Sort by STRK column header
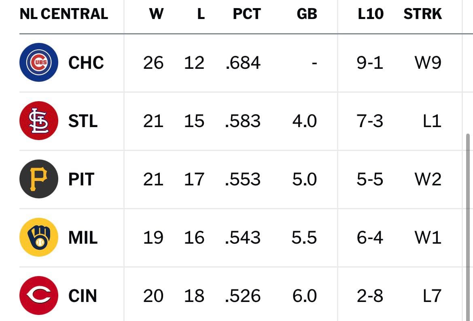 422,14
